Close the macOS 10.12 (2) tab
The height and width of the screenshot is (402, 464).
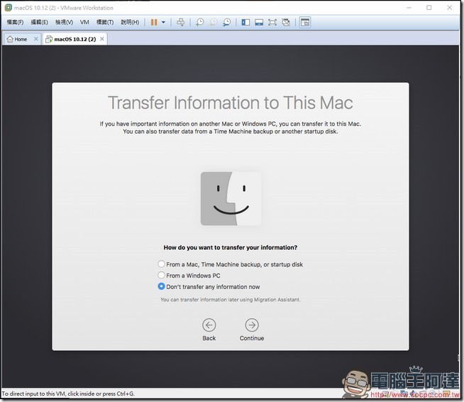(102, 39)
